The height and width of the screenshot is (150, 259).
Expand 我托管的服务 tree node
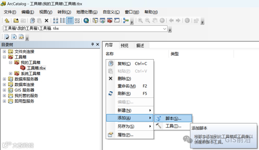coord(4,96)
